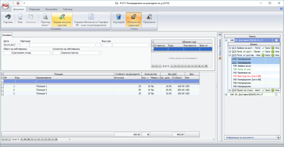284x147 pixels.
Task: Click Приключи stamp icon
Action: [149, 17]
